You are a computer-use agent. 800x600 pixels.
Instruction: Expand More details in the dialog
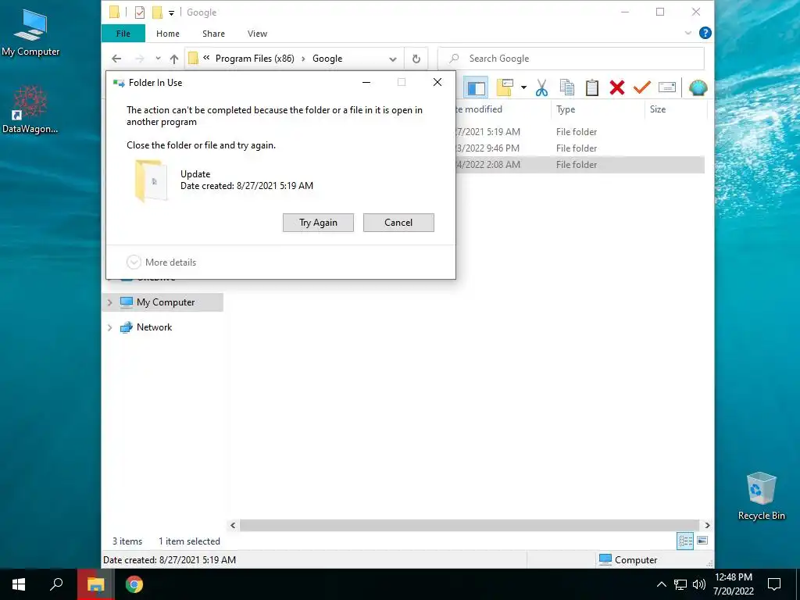tap(161, 262)
